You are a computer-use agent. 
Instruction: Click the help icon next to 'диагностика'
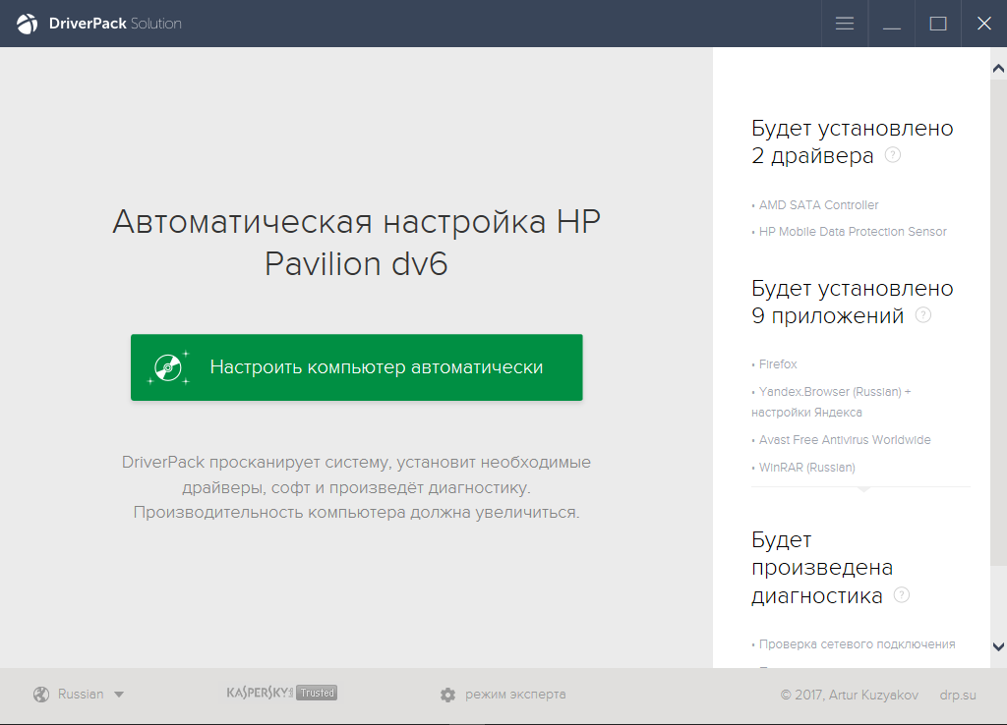click(902, 594)
